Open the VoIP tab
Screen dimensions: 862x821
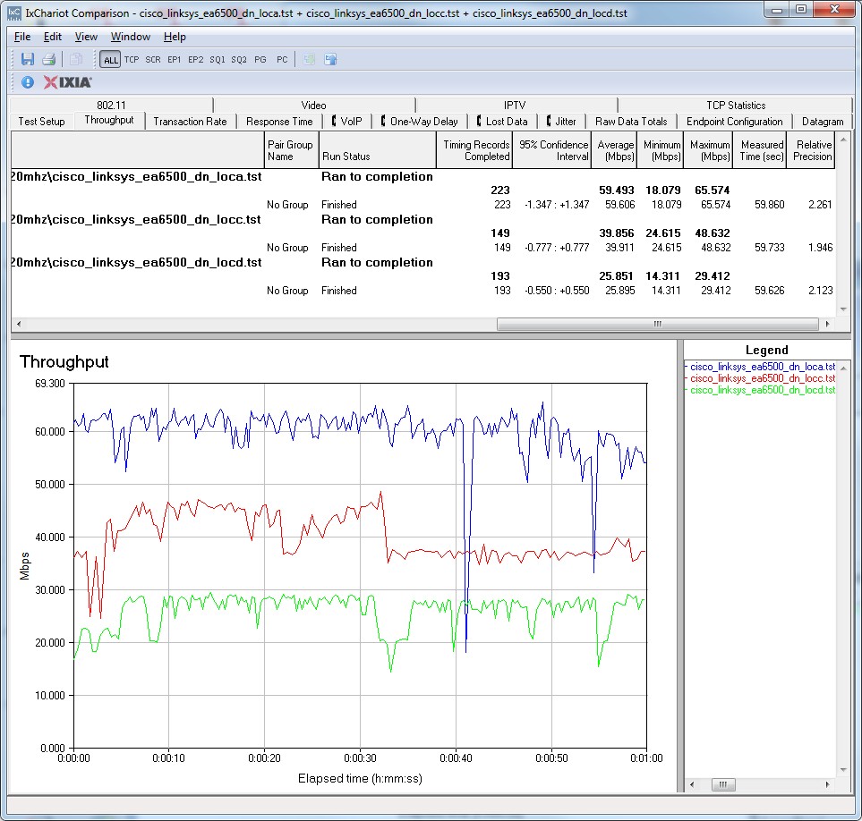(x=347, y=122)
